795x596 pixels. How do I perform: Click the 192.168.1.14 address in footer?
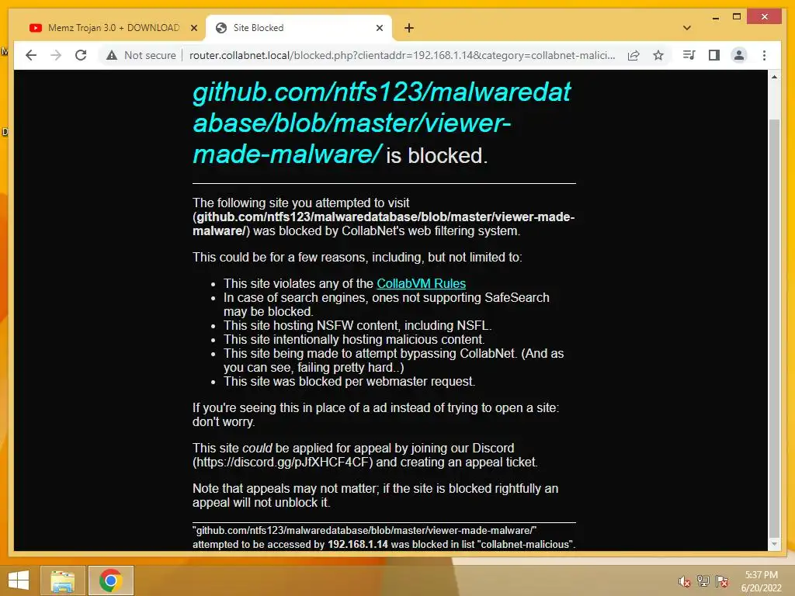[x=357, y=544]
